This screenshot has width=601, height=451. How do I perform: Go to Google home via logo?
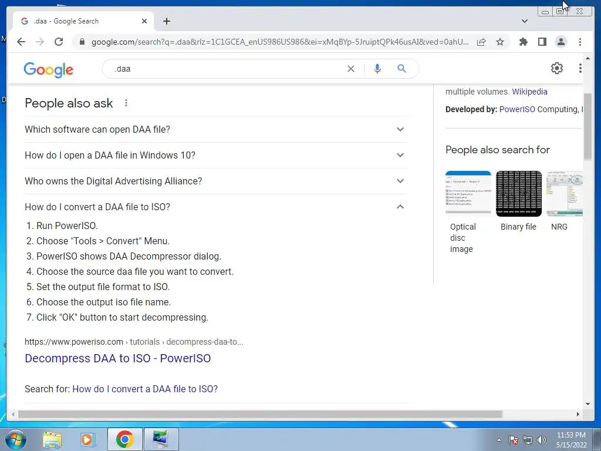(48, 69)
